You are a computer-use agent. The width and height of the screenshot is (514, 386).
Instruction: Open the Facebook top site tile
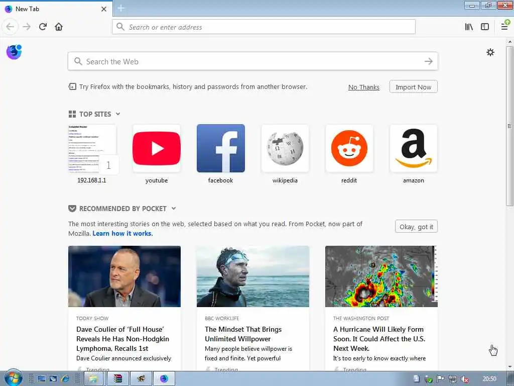221,154
